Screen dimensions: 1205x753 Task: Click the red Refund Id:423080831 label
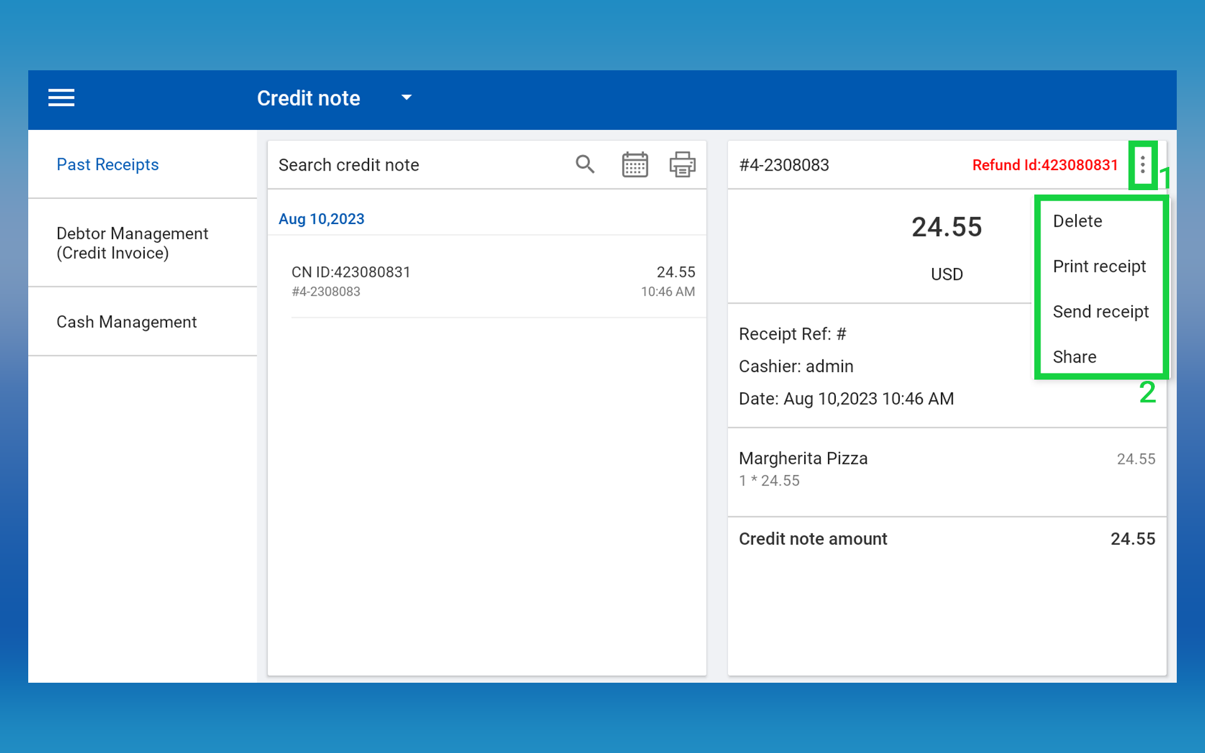click(1045, 165)
